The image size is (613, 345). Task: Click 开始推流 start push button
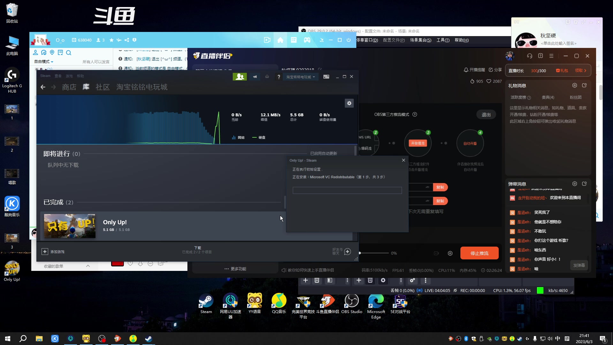pos(418,143)
